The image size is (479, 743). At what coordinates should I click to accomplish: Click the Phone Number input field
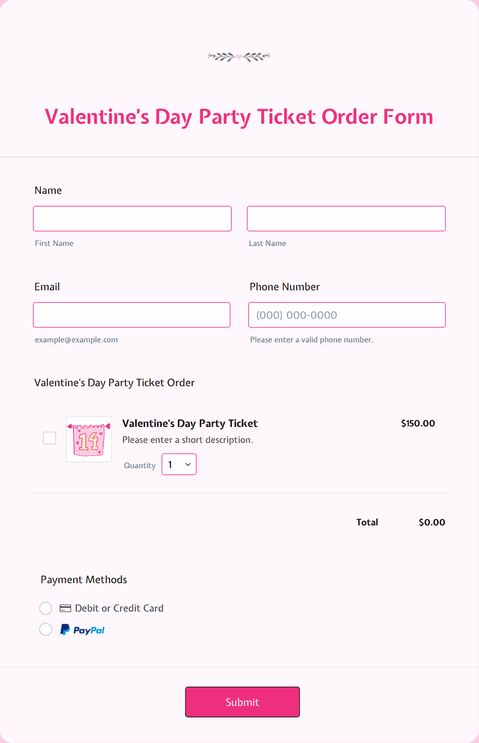click(347, 315)
